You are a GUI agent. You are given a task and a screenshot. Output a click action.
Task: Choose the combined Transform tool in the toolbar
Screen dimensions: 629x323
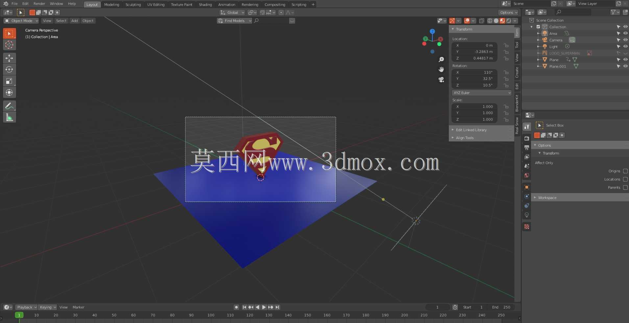pyautogui.click(x=9, y=93)
